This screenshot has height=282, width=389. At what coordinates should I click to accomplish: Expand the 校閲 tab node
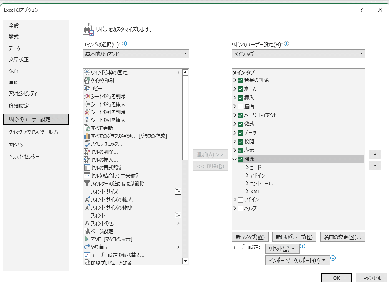tap(235, 141)
